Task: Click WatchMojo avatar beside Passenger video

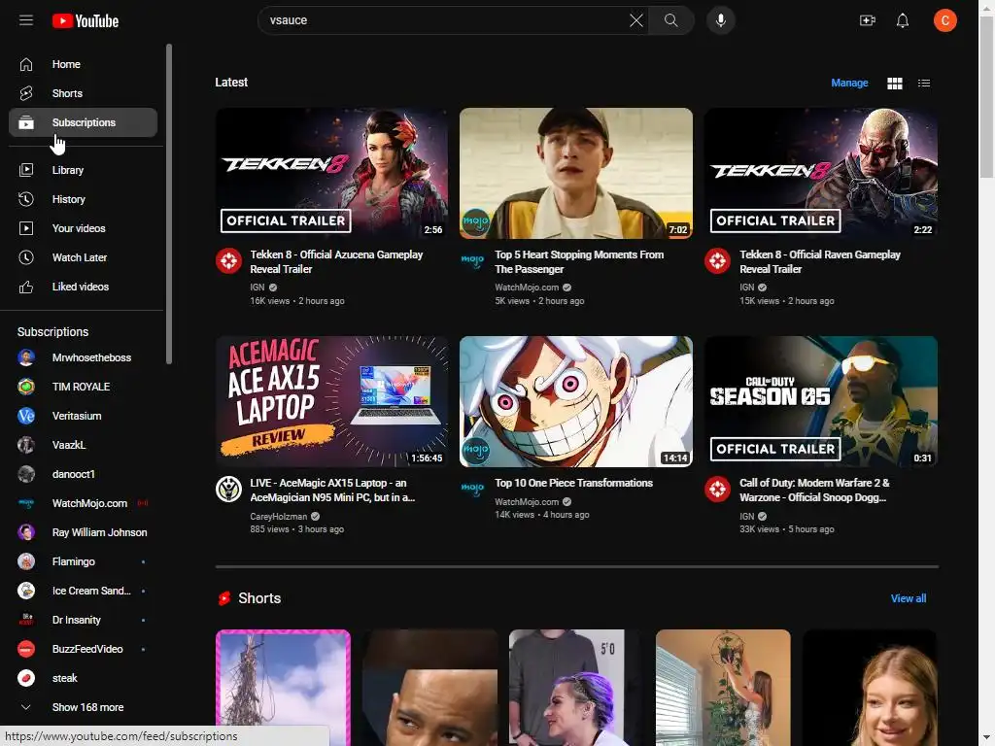Action: coord(473,260)
